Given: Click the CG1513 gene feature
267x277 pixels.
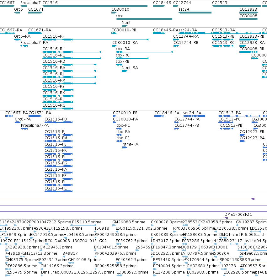Looking at the screenshot, I should point(237,6).
